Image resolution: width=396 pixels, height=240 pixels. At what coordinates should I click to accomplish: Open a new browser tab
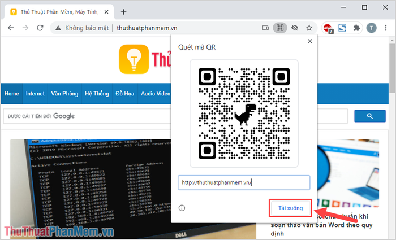click(123, 12)
